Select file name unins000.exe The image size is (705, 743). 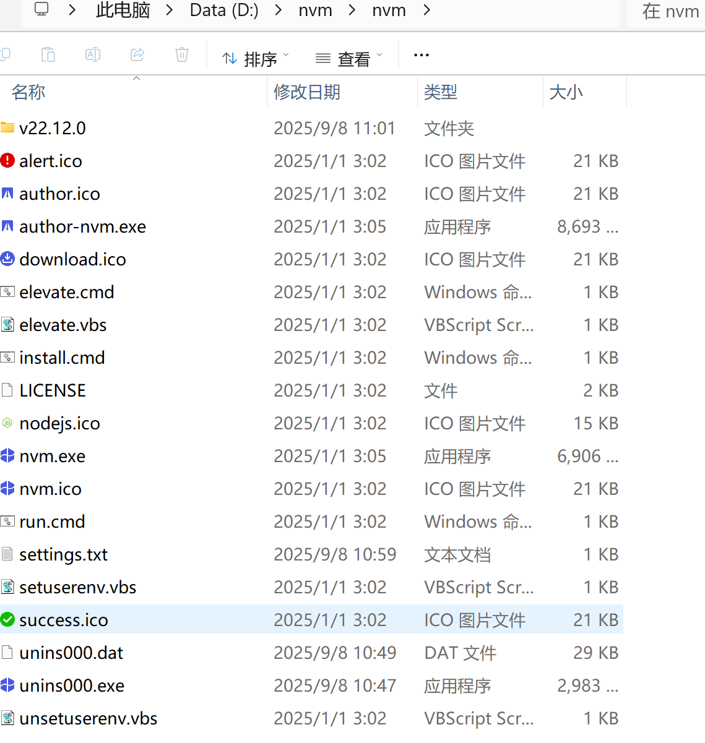72,685
